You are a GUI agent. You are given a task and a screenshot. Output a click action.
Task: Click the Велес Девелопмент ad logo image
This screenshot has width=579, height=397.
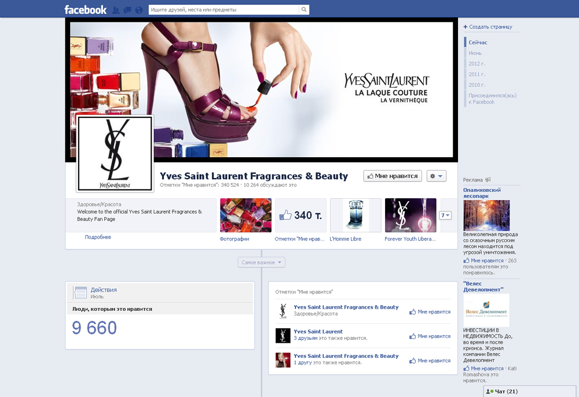(x=486, y=310)
